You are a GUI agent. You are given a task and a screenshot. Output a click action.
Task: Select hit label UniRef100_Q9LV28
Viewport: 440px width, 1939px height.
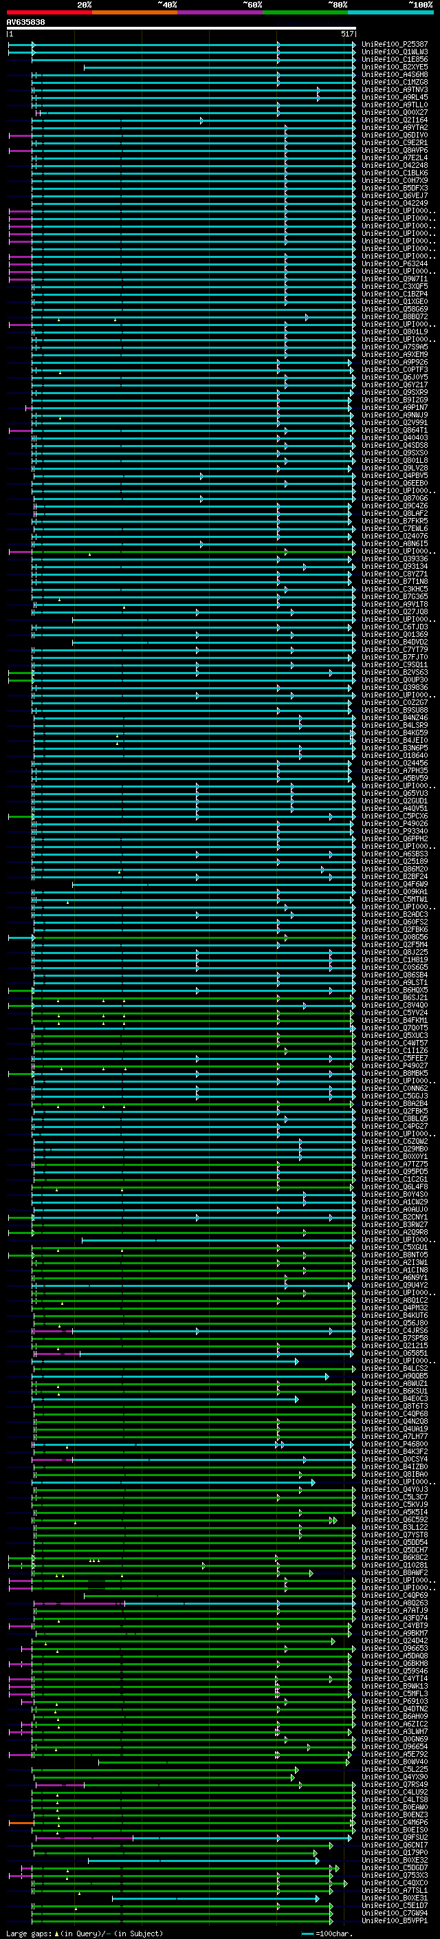[395, 468]
